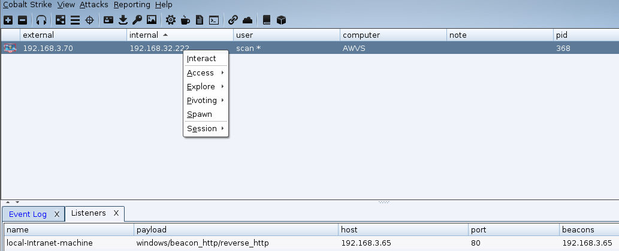Expand the Explore submenu

206,86
